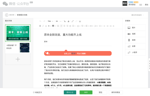
Task: Activate the format painter brush
Action: coord(68,21)
